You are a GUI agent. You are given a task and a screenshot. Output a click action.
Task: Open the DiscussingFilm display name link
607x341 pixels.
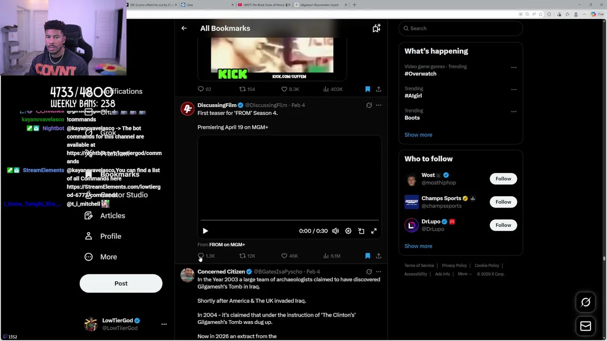tap(217, 105)
